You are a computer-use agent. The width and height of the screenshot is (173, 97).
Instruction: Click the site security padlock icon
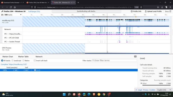(35, 7)
